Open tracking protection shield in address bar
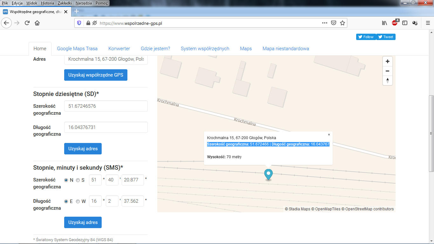 click(79, 23)
